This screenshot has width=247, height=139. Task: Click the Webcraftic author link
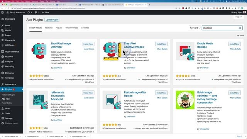click(204, 129)
